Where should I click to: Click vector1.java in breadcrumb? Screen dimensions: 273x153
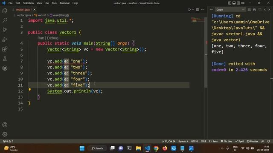click(x=24, y=15)
